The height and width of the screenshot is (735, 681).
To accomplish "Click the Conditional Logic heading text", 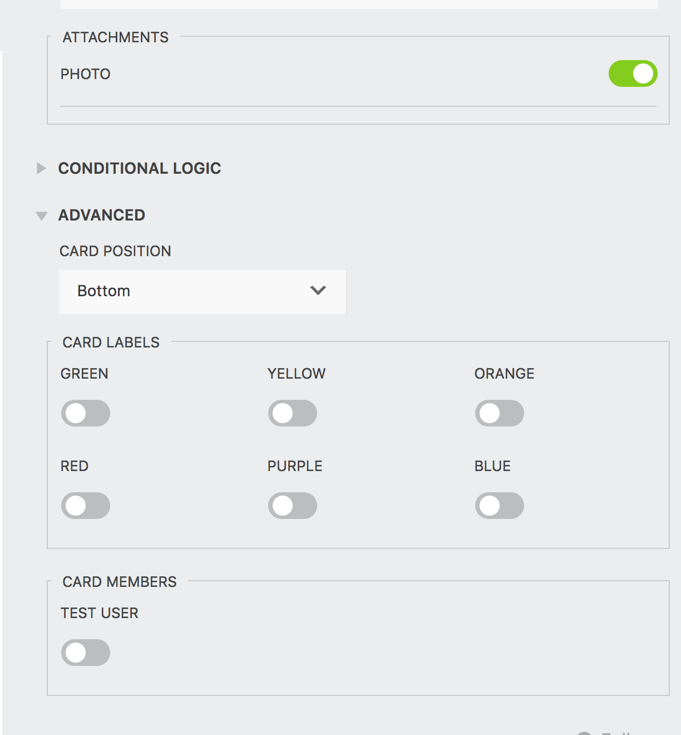I will pyautogui.click(x=140, y=168).
